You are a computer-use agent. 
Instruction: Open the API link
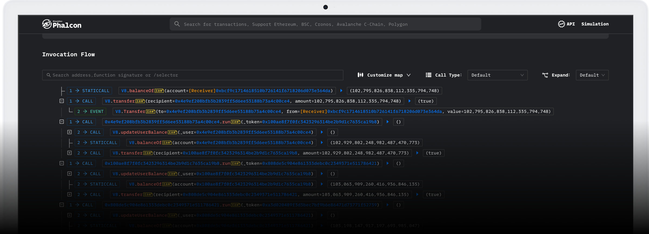[571, 24]
